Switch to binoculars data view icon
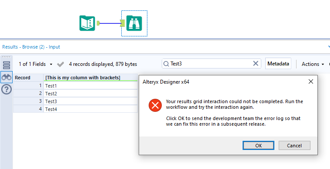Image resolution: width=330 pixels, height=169 pixels. tap(7, 77)
